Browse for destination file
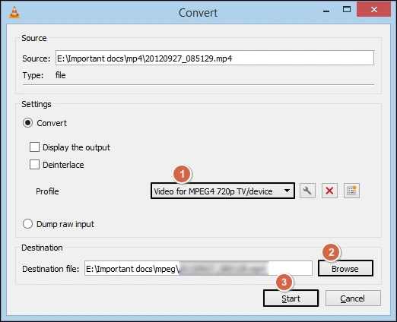Viewport: 397px width, 322px height. pos(345,268)
